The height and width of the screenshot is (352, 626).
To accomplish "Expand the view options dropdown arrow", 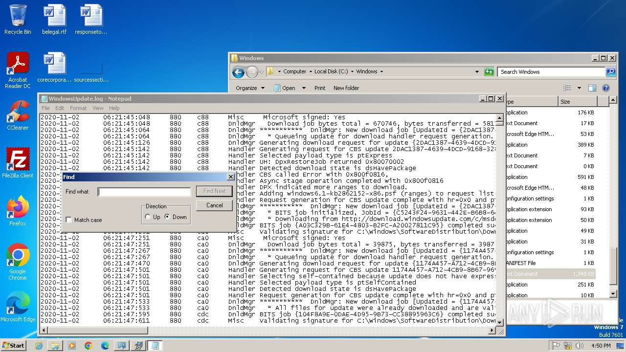I will (579, 88).
